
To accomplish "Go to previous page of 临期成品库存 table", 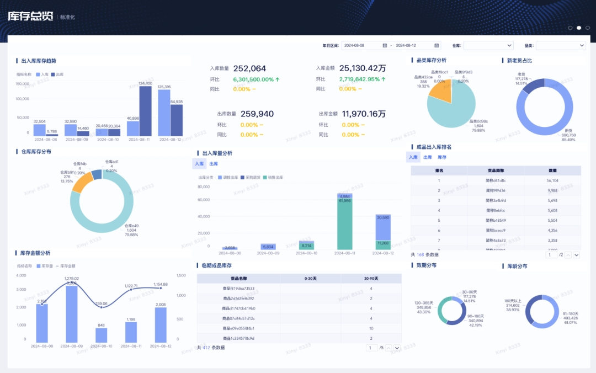I will (389, 348).
